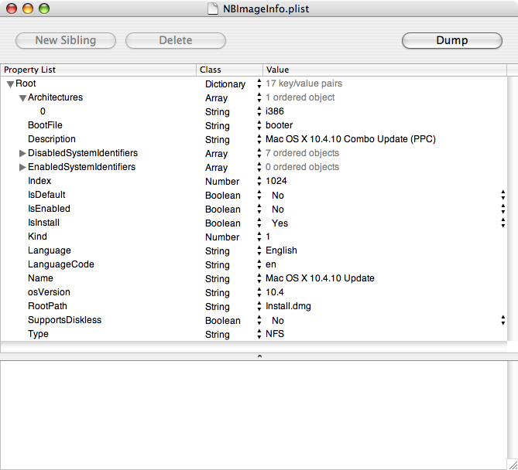Image resolution: width=518 pixels, height=470 pixels.
Task: Select the SupportsDiskless key
Action: point(64,320)
